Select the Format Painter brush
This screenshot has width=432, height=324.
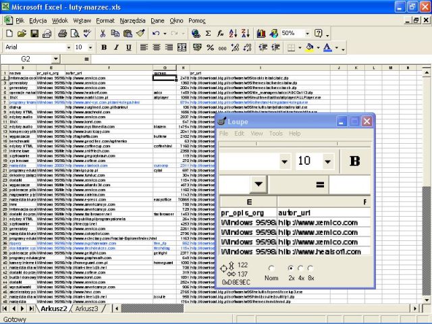pos(140,33)
